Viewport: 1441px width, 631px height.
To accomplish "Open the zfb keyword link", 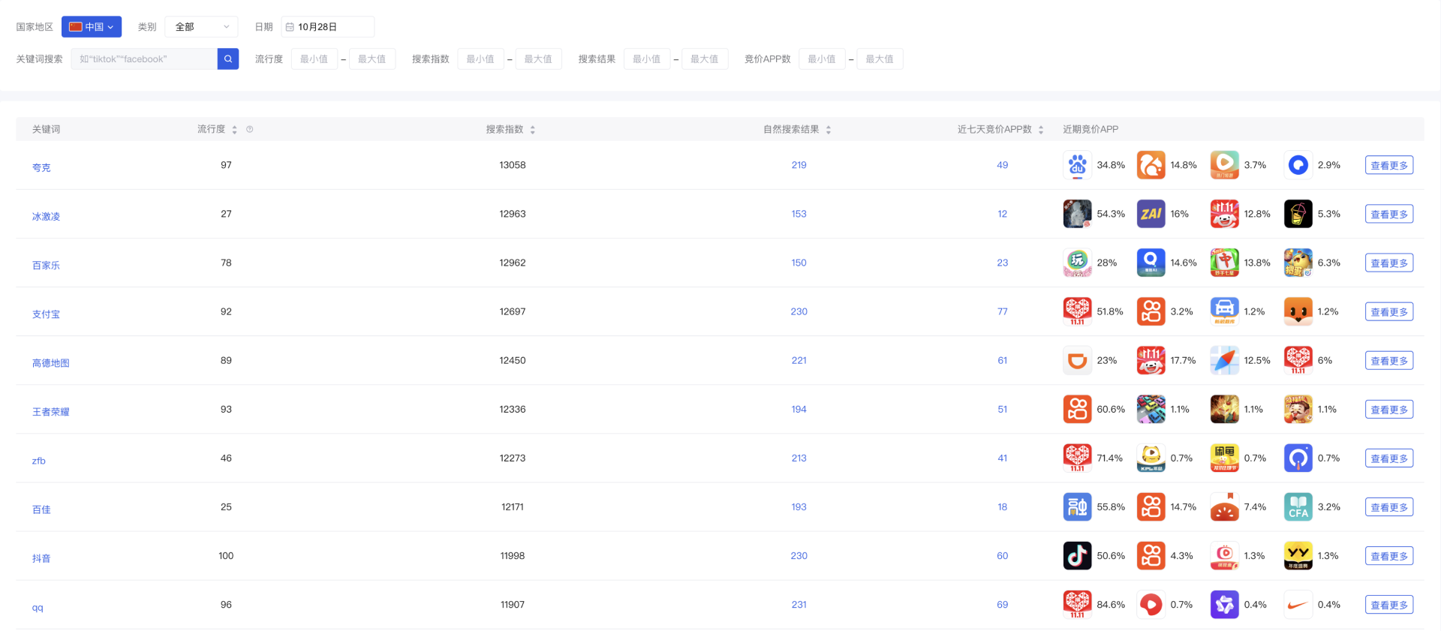I will pyautogui.click(x=39, y=461).
